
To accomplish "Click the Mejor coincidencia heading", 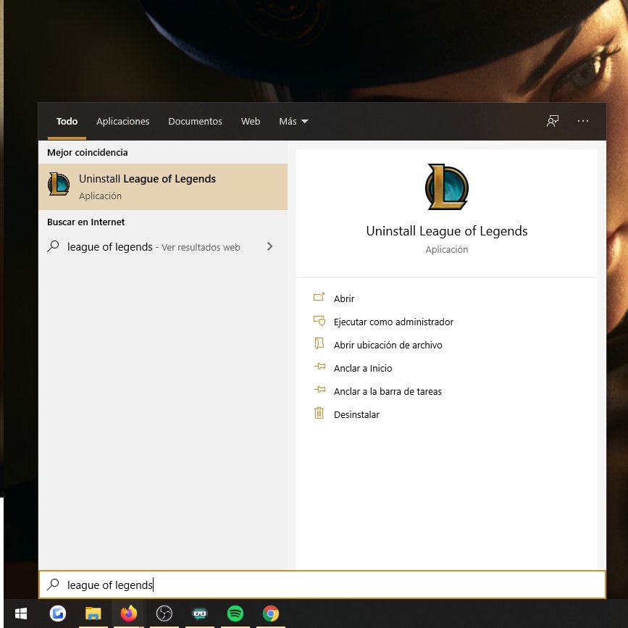I will tap(88, 153).
